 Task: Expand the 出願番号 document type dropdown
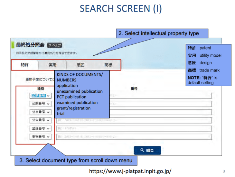click(x=40, y=96)
